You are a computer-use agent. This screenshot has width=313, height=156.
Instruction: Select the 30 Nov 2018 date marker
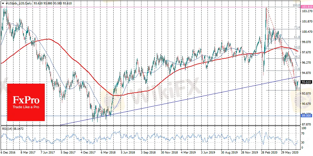click(x=169, y=153)
